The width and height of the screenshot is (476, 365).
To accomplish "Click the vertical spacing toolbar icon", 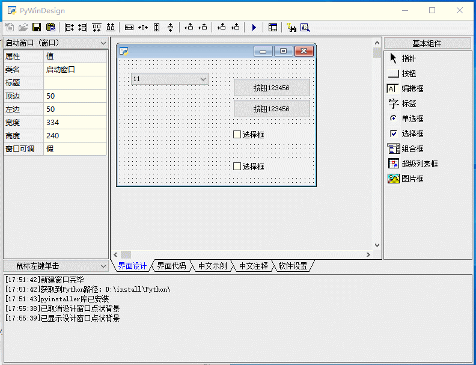I will 170,27.
